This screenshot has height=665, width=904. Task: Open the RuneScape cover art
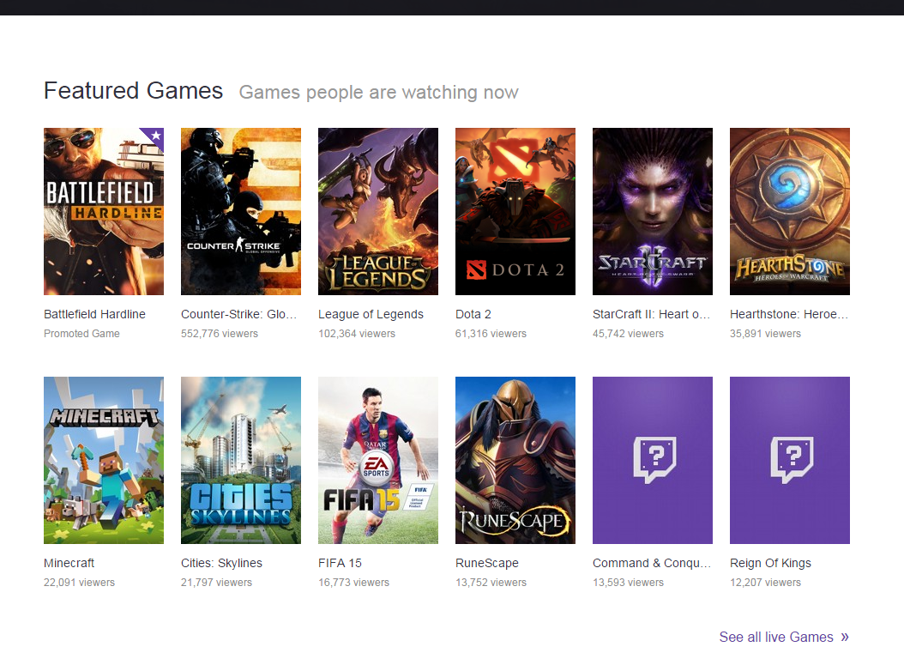coord(515,460)
